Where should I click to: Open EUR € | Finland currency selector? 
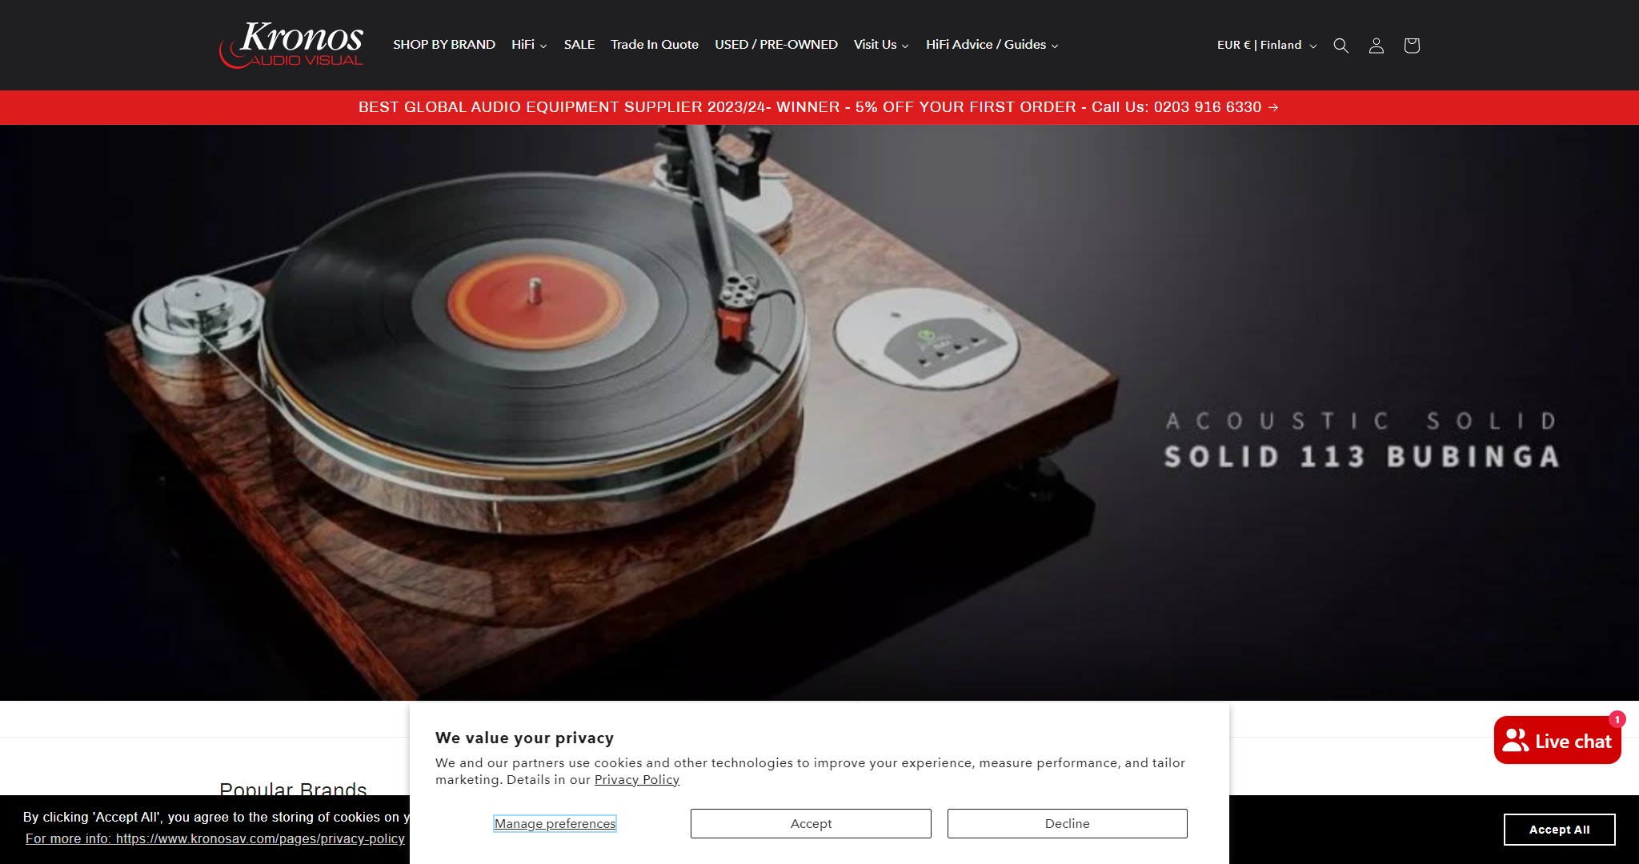(1267, 45)
